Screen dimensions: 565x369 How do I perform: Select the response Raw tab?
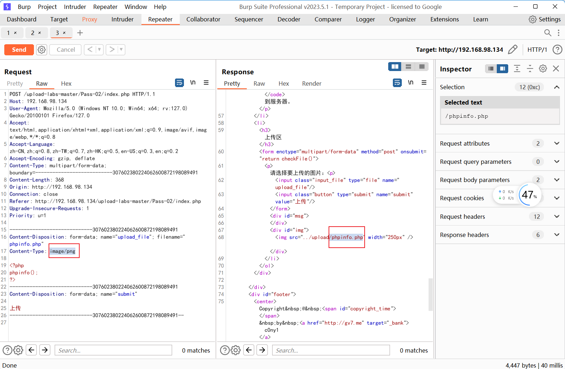click(x=259, y=84)
